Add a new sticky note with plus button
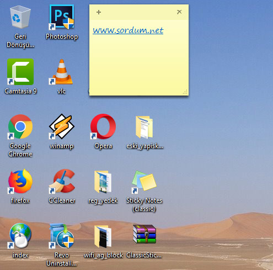Viewport: 273px width, 270px height. (x=99, y=12)
